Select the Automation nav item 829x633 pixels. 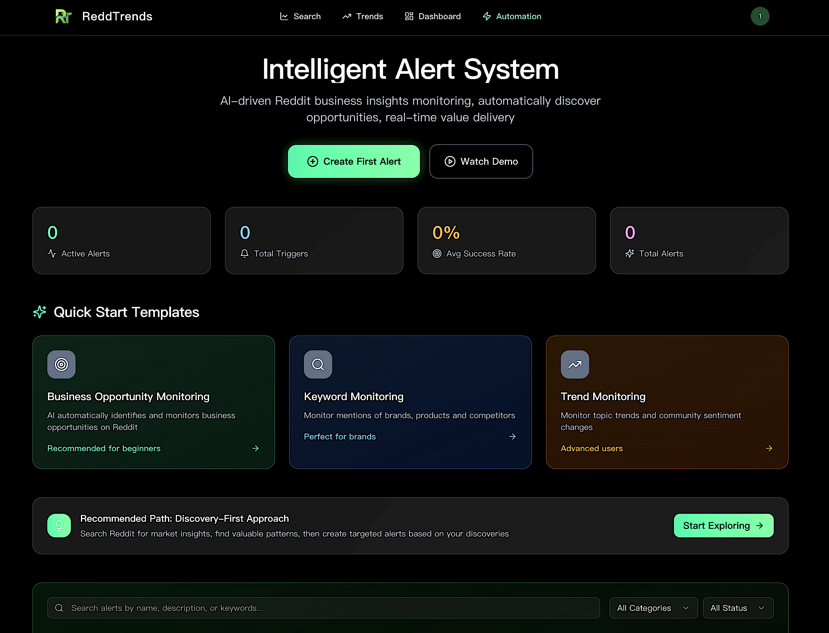pyautogui.click(x=512, y=16)
